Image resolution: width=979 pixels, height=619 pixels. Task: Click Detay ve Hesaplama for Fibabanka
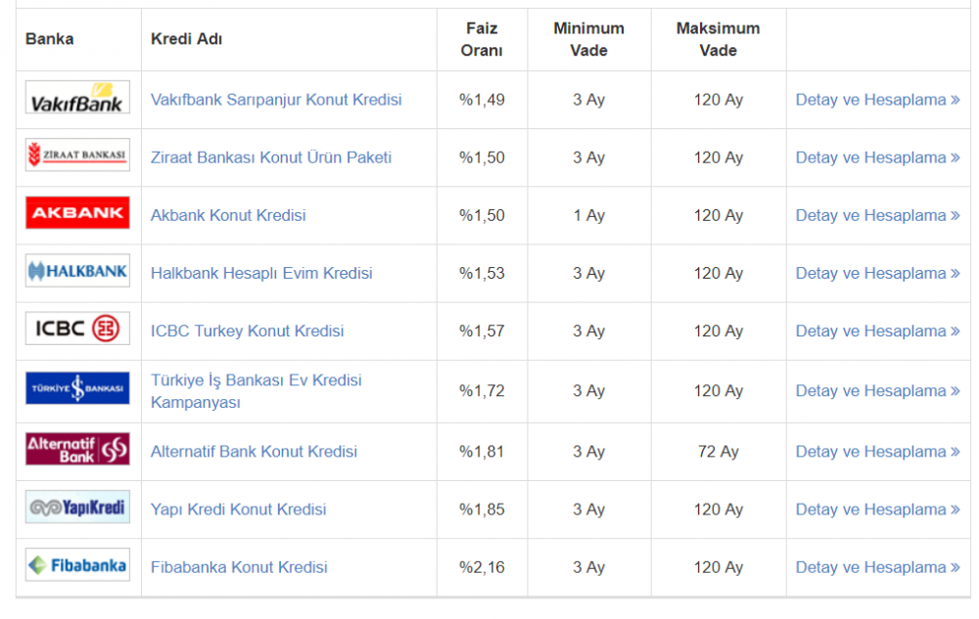click(877, 567)
